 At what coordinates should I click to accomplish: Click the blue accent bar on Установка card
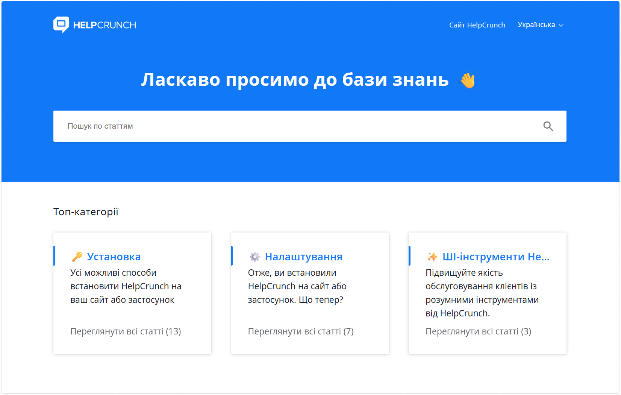(x=54, y=255)
